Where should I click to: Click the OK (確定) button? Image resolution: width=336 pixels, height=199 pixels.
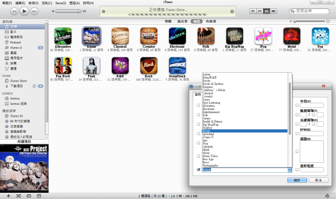pos(297,180)
